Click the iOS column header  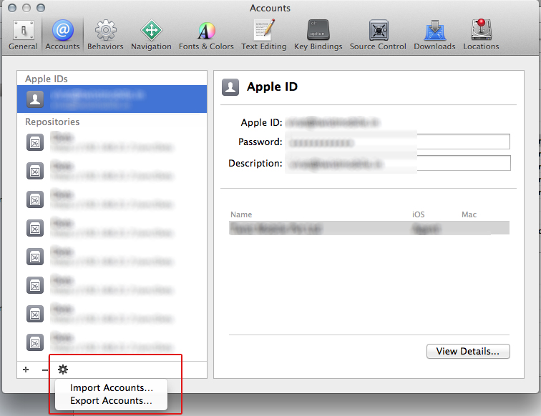point(418,214)
